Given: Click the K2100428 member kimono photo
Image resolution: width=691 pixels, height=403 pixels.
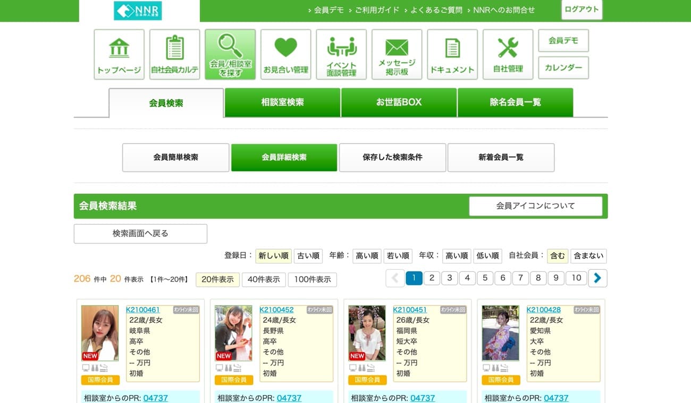Looking at the screenshot, I should pos(500,333).
